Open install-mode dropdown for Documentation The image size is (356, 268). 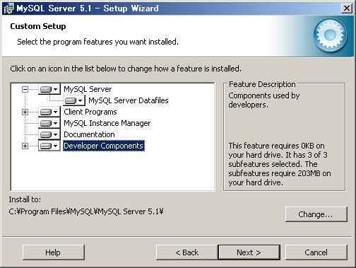point(49,134)
